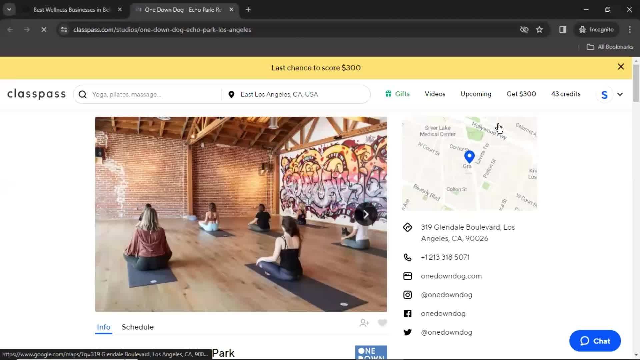Expand the user account dropdown menu

point(620,94)
